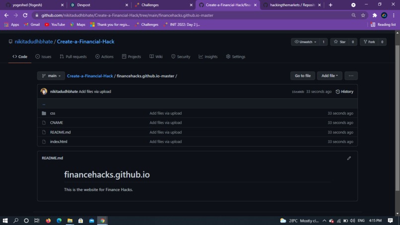
Task: Click Go to file button
Action: (x=303, y=75)
